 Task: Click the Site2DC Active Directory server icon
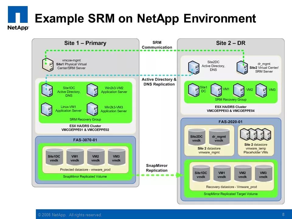(194, 68)
